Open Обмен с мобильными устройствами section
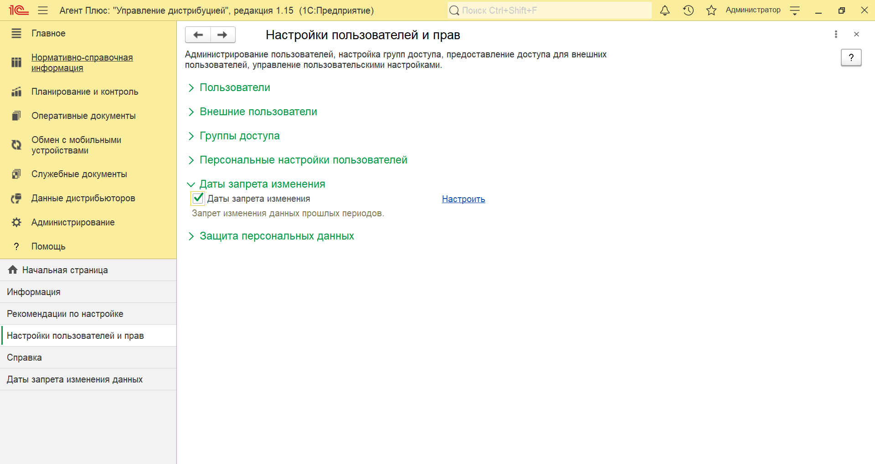The height and width of the screenshot is (464, 875). tap(88, 145)
